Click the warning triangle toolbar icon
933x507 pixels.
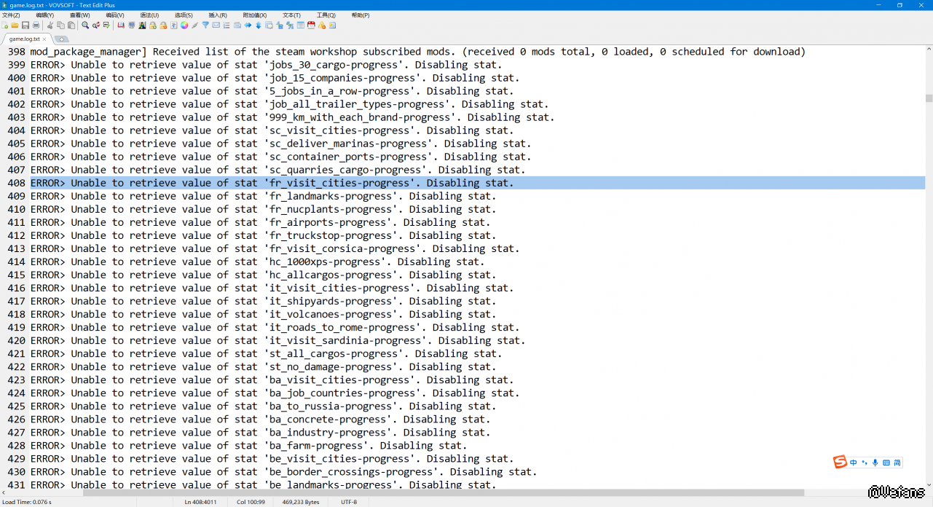pos(322,25)
